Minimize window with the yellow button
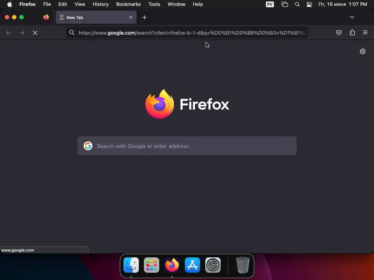The width and height of the screenshot is (374, 280). coord(14,17)
